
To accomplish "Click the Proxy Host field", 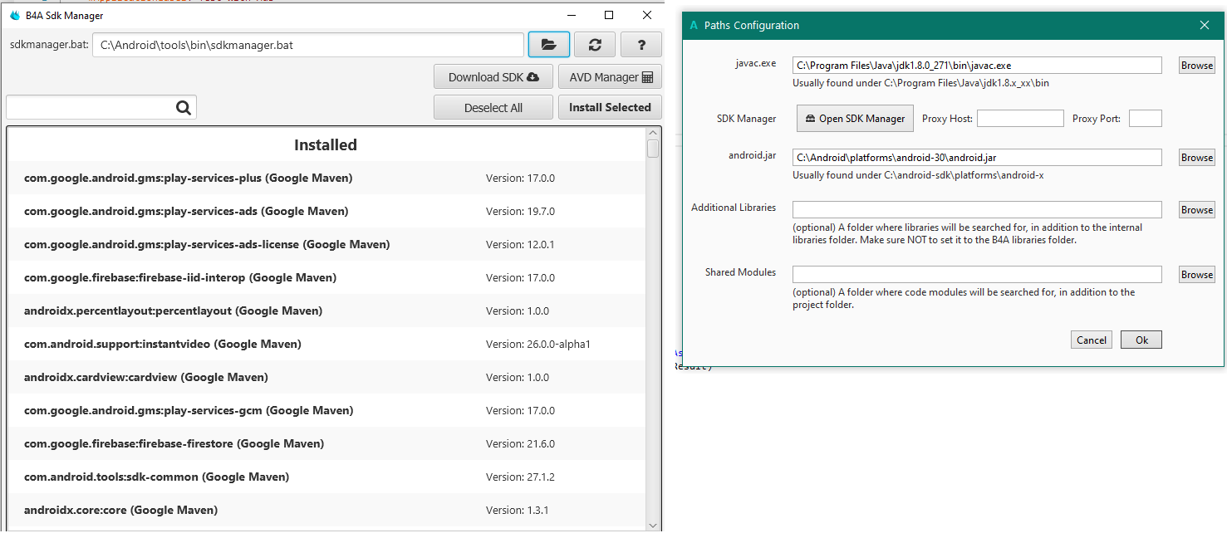I will point(1020,119).
